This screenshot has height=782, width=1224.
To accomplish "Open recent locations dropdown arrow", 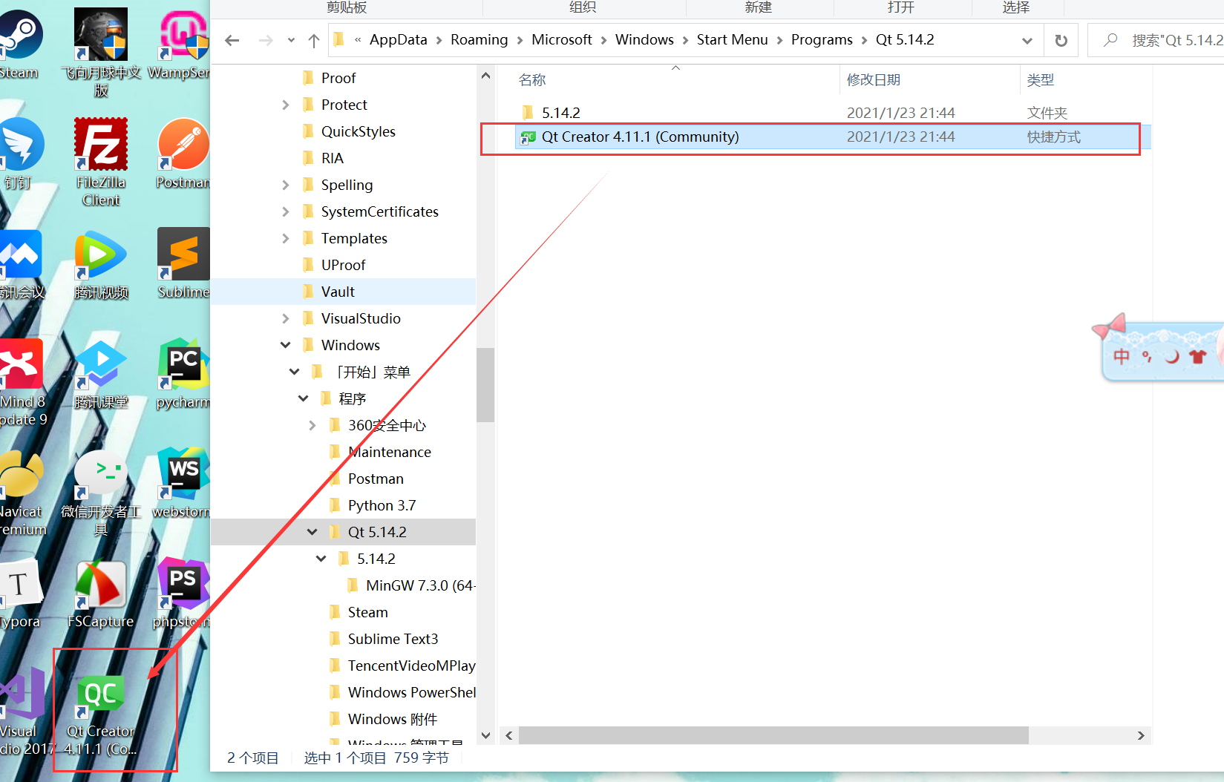I will (x=291, y=40).
